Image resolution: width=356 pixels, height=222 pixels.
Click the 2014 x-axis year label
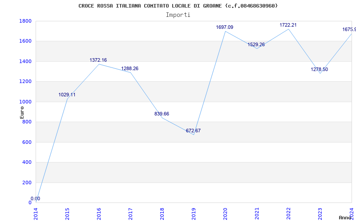[x=36, y=214]
